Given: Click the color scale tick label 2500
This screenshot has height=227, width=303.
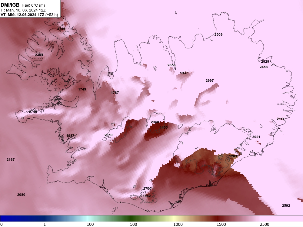Looking at the screenshot, I should pos(265,224).
